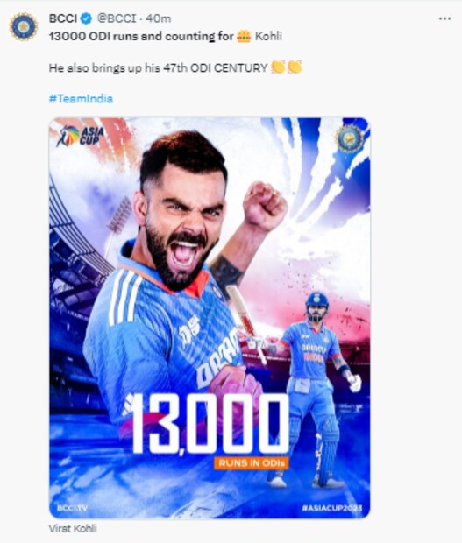
Task: Open the #TeamIndia hashtag
Action: (x=82, y=99)
